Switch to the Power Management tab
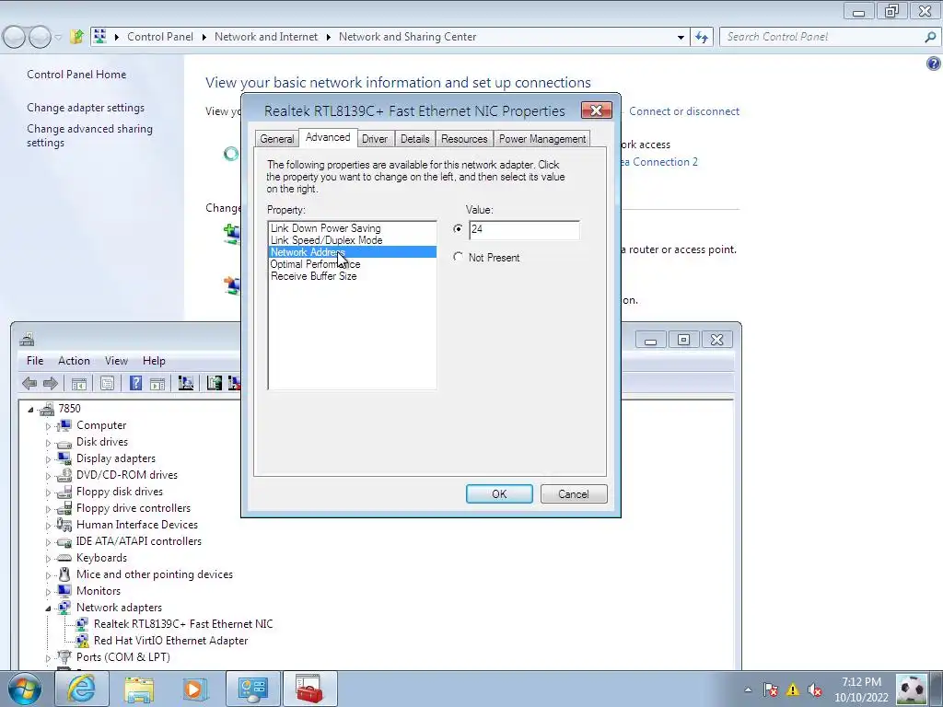 point(541,139)
